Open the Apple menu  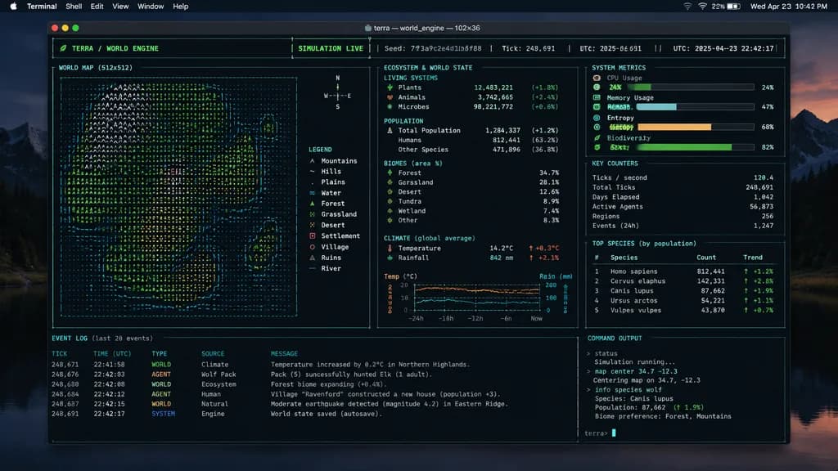[x=13, y=7]
